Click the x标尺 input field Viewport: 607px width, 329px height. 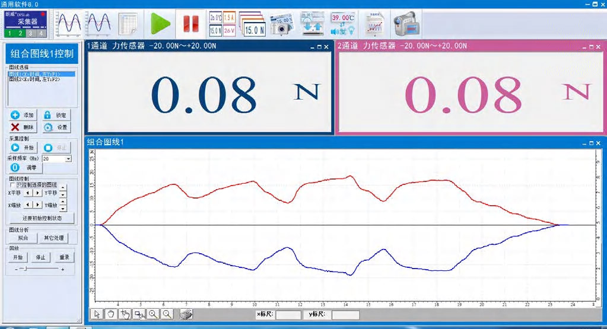tap(288, 315)
